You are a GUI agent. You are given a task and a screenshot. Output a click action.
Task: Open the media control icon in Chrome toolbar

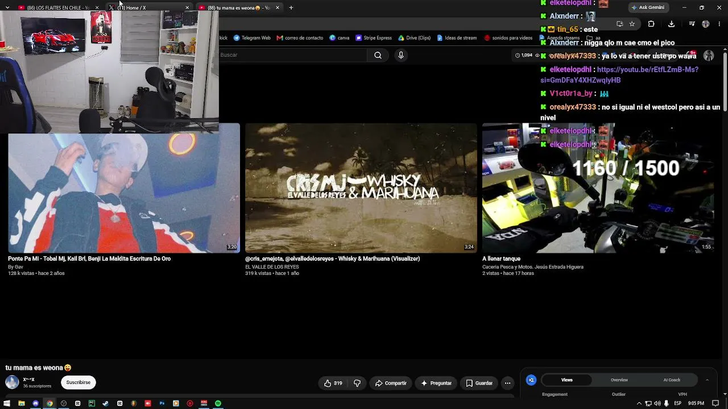pos(692,24)
